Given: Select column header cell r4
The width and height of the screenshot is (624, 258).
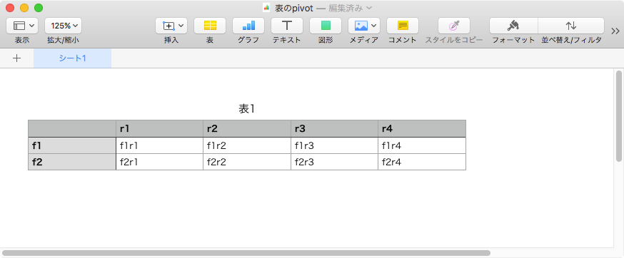Looking at the screenshot, I should pyautogui.click(x=422, y=128).
